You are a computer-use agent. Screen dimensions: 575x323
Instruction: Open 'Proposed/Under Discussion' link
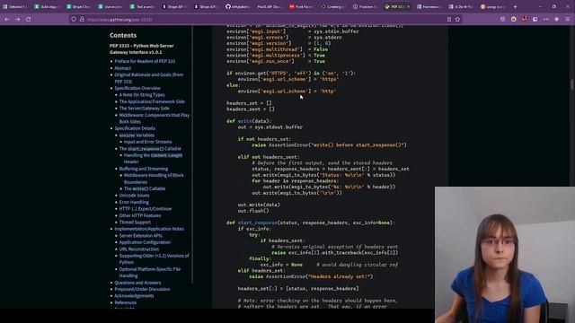tap(142, 289)
